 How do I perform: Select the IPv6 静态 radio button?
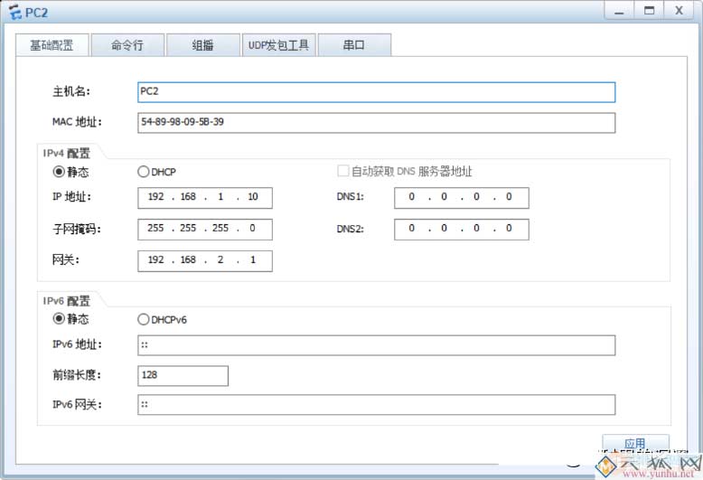tap(59, 318)
